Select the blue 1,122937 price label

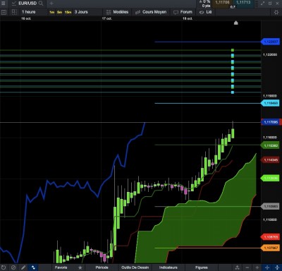tap(271, 42)
